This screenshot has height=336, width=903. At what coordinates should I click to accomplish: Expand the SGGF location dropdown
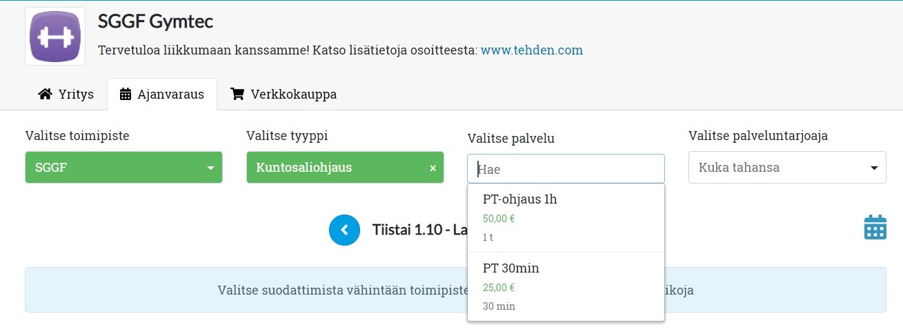[123, 168]
